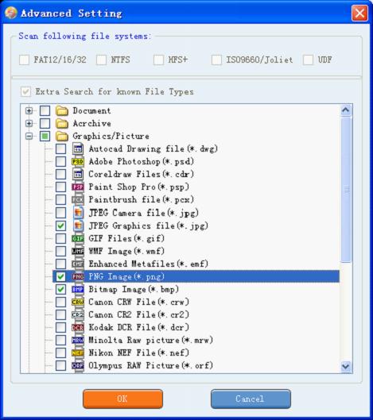Expand the Document tree node

(x=29, y=110)
